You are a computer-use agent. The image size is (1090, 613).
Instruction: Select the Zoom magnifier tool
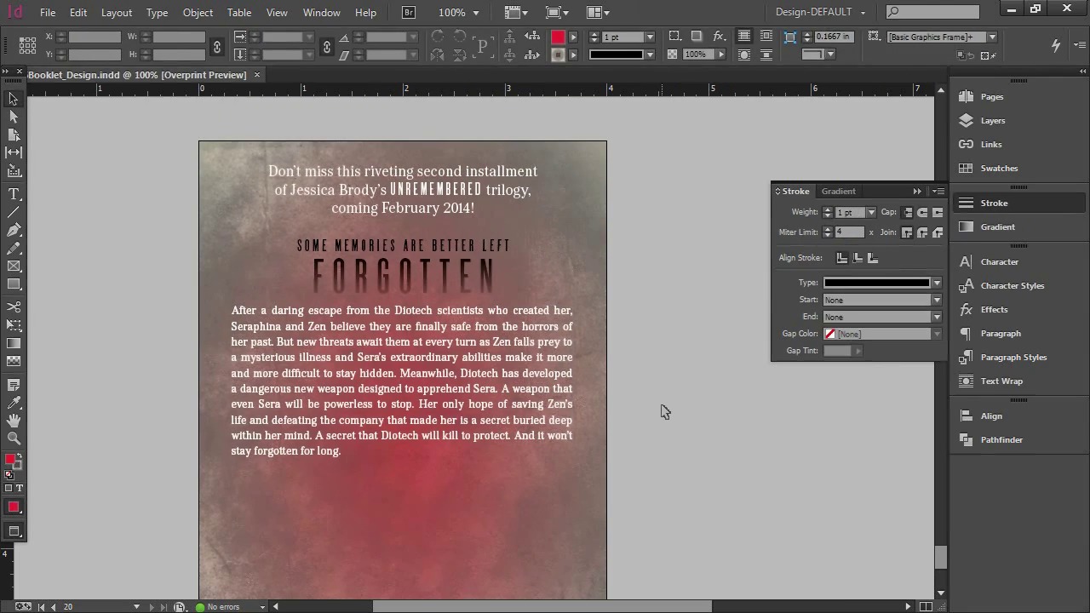pos(14,438)
